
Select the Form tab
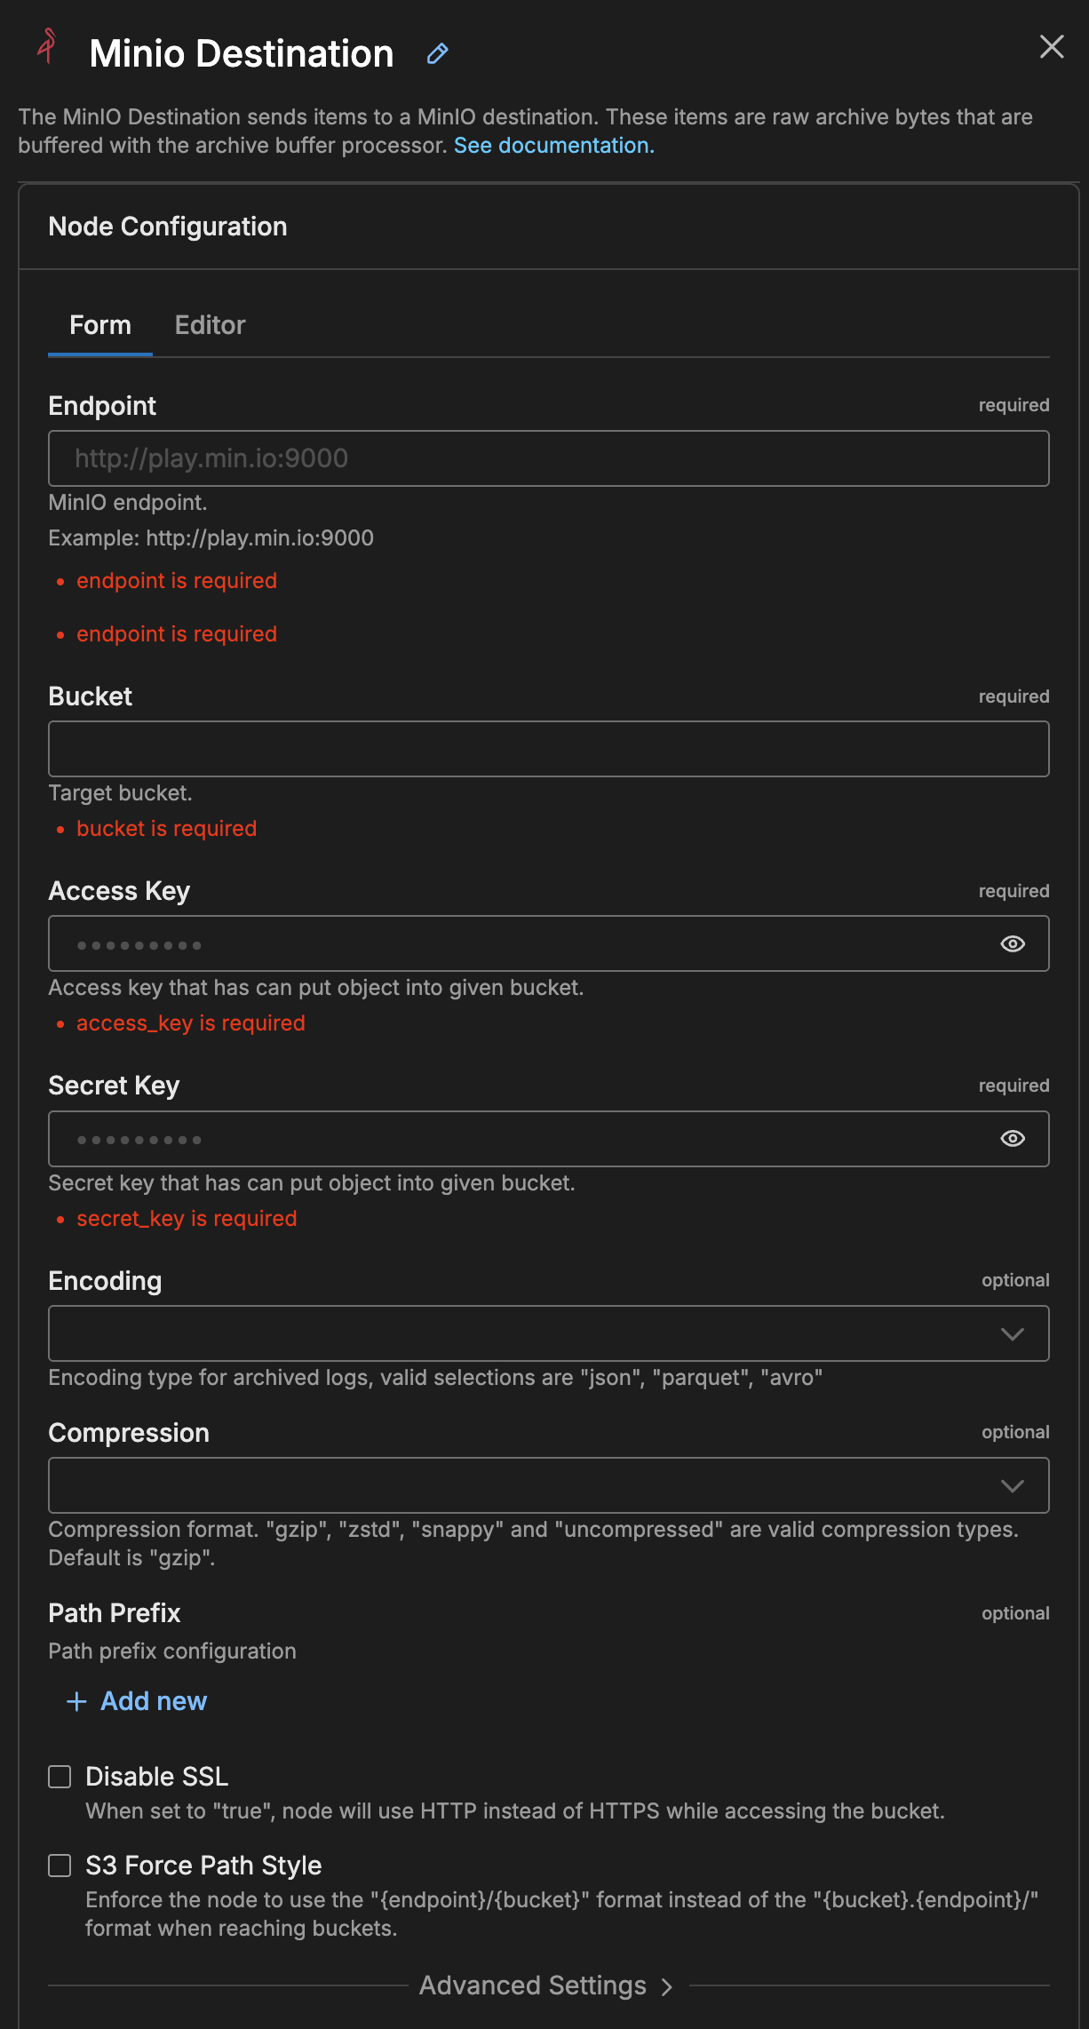(x=100, y=325)
